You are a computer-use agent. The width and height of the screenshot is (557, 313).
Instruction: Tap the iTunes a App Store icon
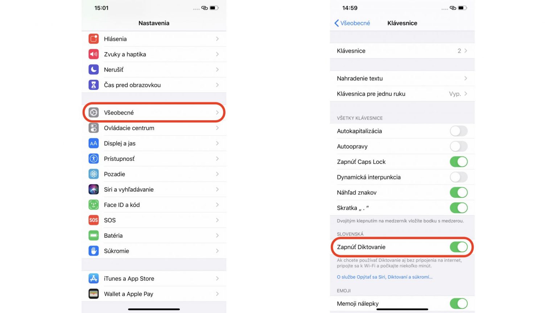tap(94, 279)
